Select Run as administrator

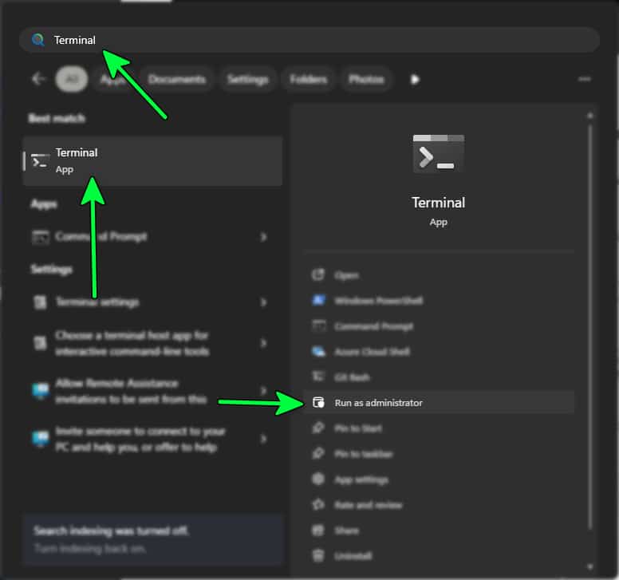(x=379, y=403)
